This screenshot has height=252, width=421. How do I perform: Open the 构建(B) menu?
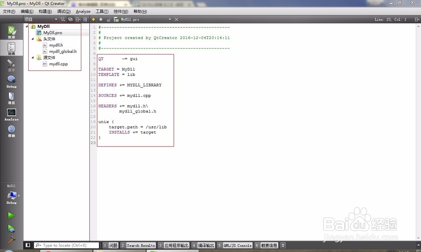[x=45, y=11]
